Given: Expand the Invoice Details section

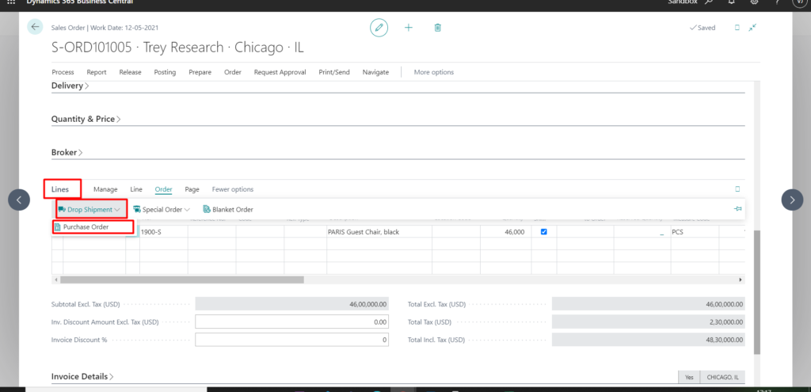Looking at the screenshot, I should [x=82, y=376].
